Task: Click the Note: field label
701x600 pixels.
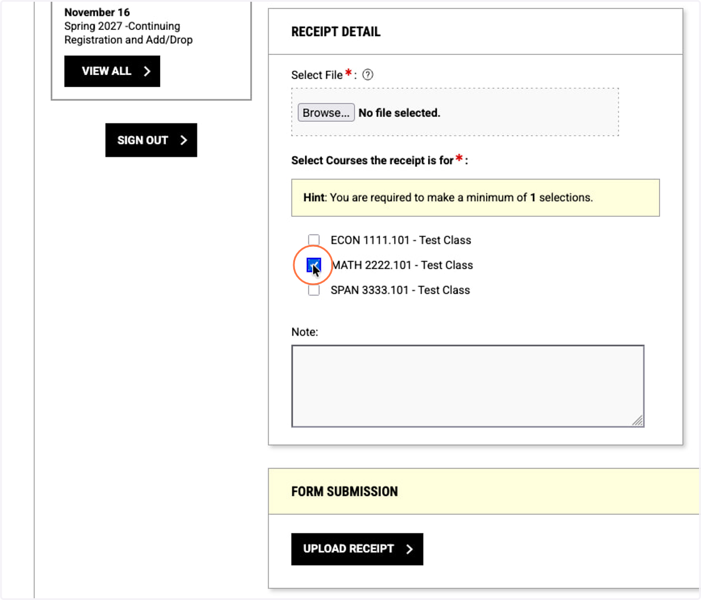Action: click(x=305, y=332)
